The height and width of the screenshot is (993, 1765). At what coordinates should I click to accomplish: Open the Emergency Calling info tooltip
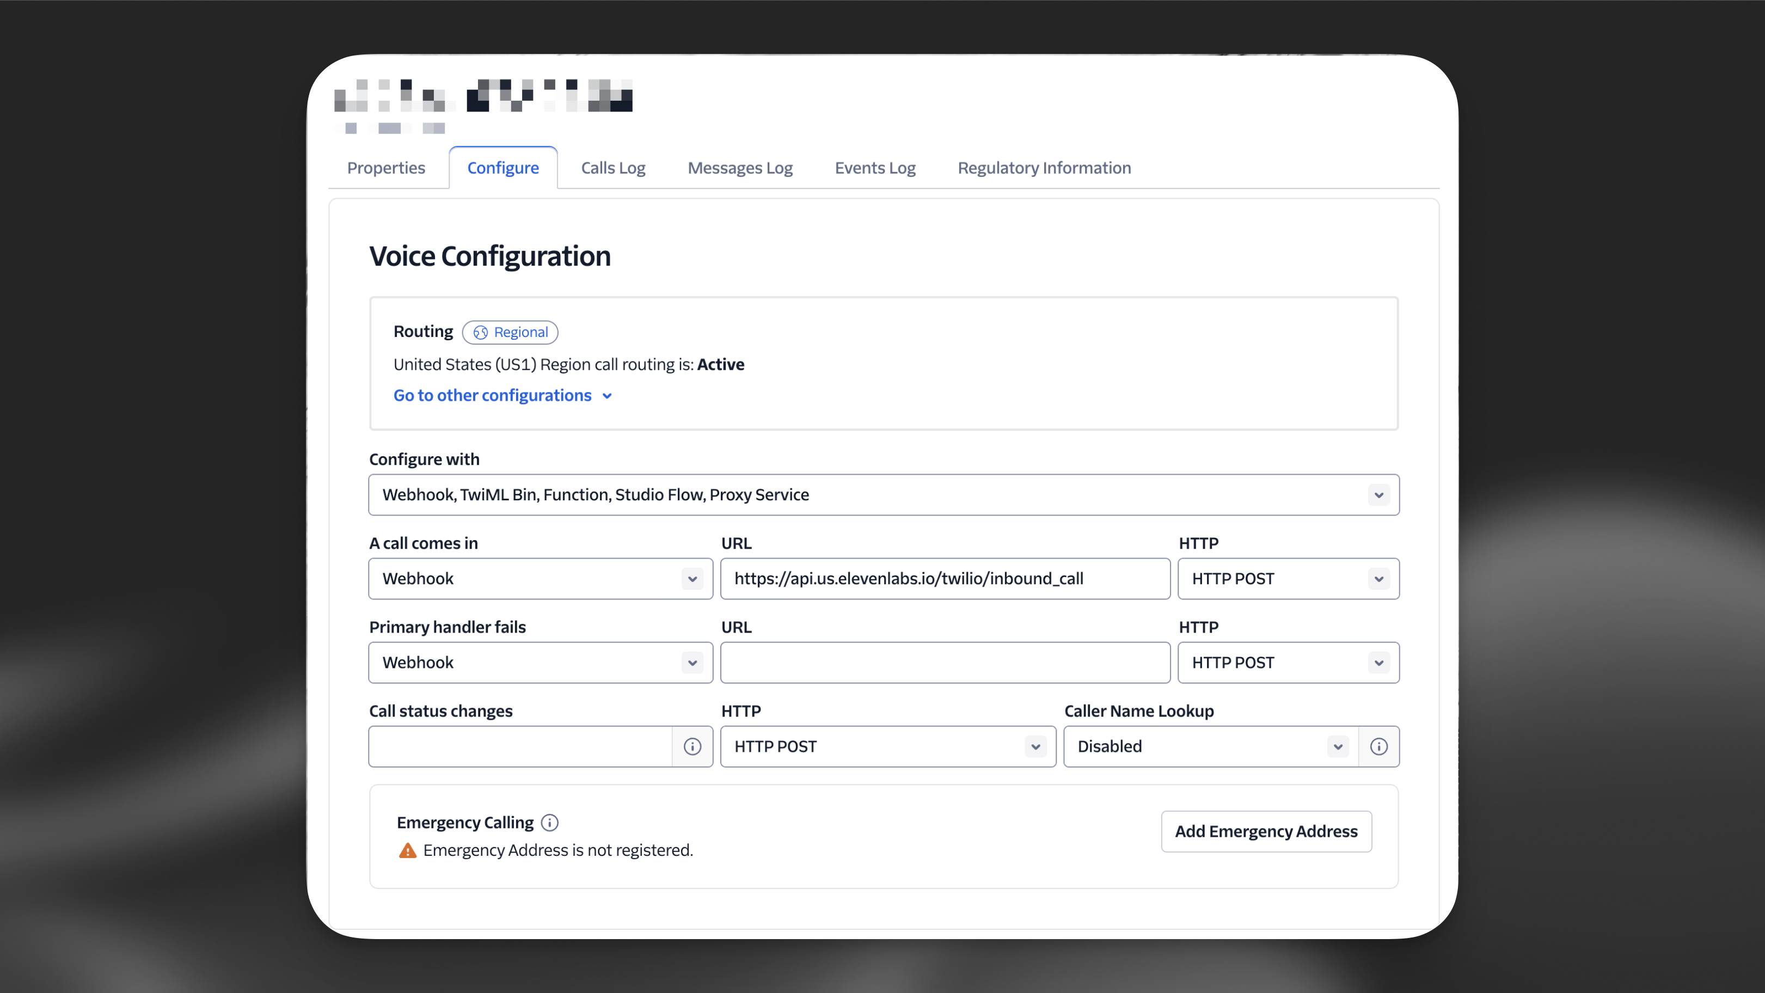550,823
